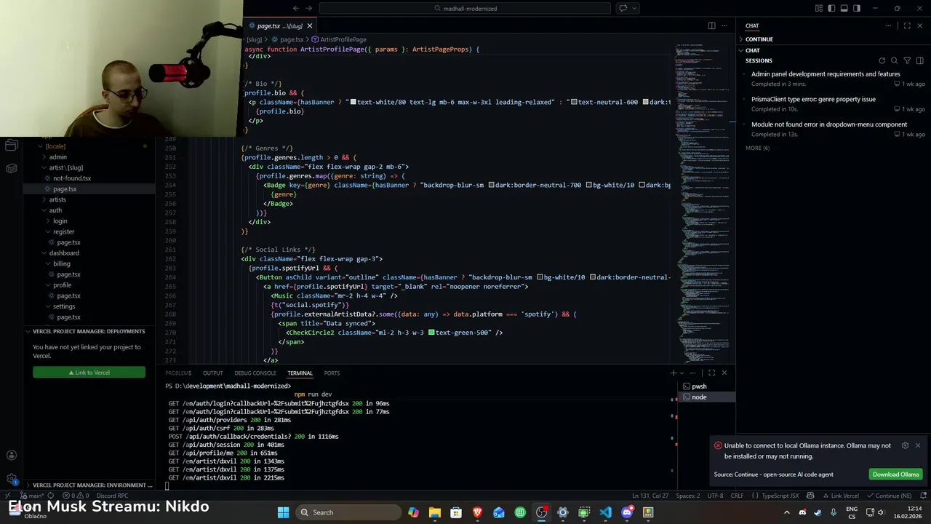
Task: Click the split editor right icon
Action: tap(711, 25)
